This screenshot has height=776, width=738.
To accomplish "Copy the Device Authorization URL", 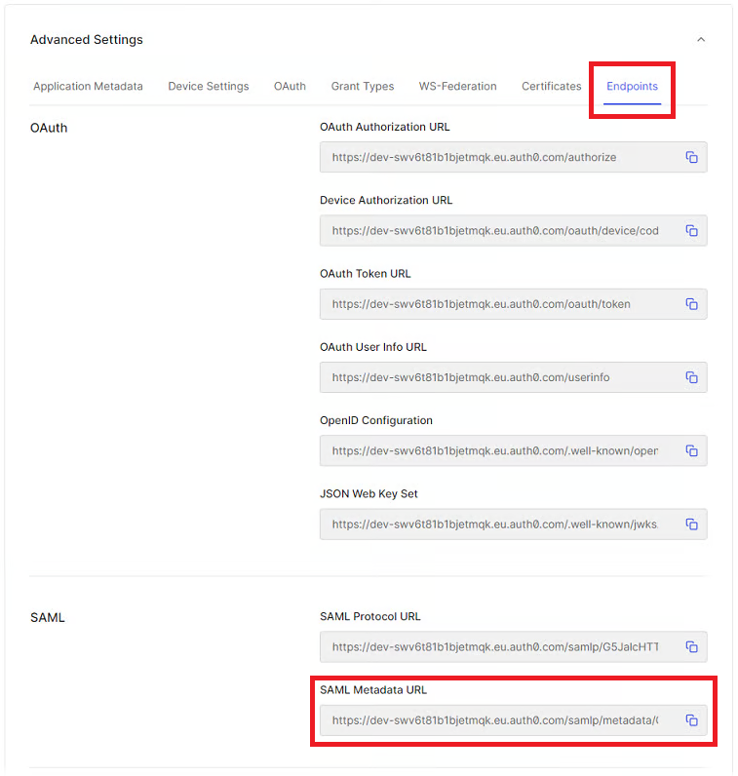I will [691, 231].
